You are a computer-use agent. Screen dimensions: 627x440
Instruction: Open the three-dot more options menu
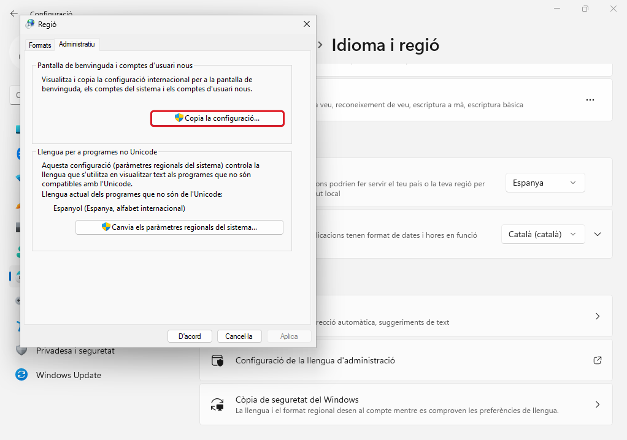click(x=590, y=100)
